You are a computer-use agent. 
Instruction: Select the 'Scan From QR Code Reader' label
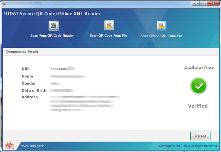[x=52, y=36]
